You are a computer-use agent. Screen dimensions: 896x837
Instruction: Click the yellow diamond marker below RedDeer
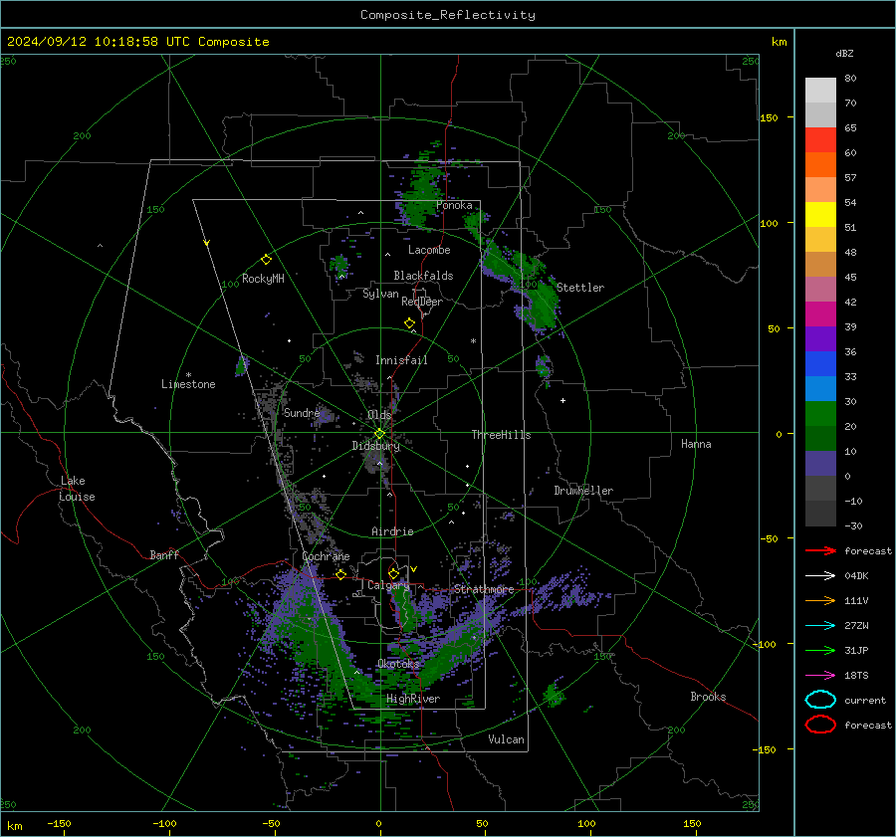click(x=409, y=323)
